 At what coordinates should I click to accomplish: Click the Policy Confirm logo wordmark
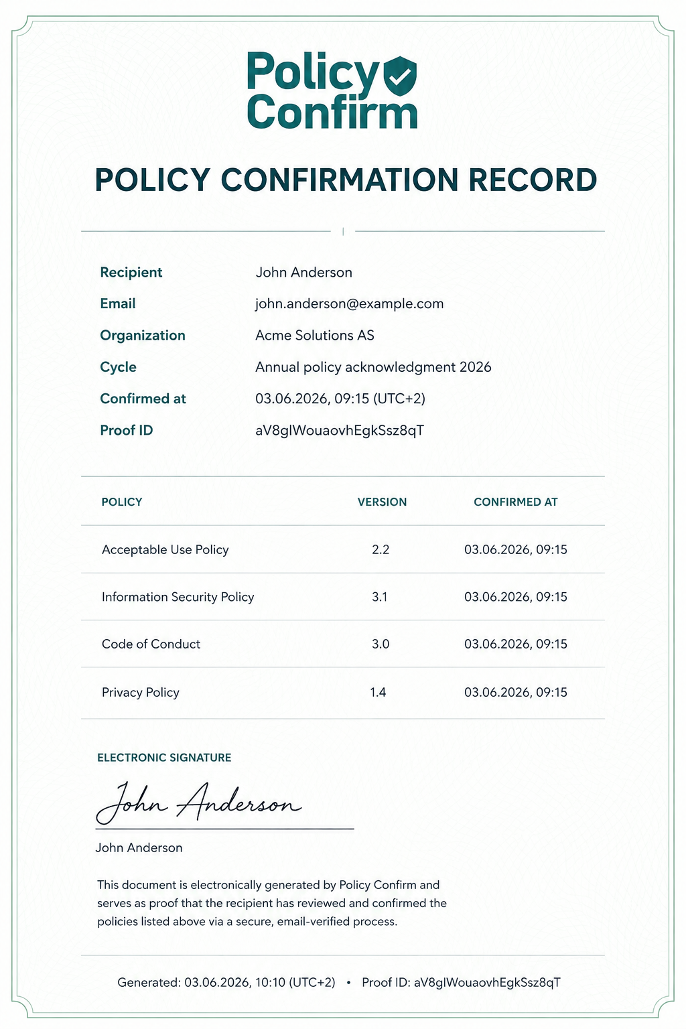[332, 91]
